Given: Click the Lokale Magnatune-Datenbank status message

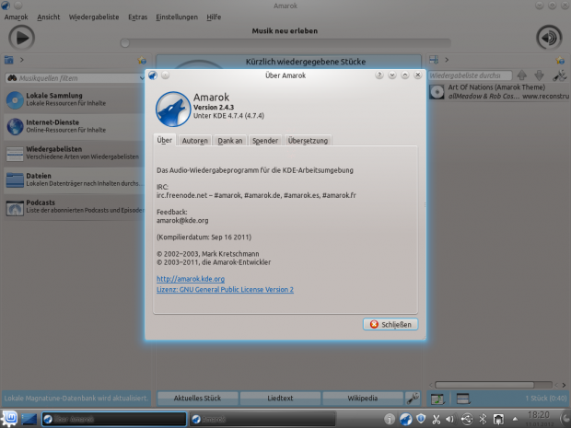Looking at the screenshot, I should pyautogui.click(x=76, y=399).
